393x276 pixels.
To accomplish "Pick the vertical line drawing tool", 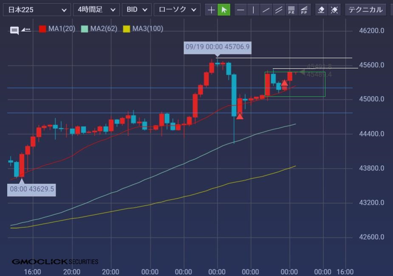I will click(253, 9).
